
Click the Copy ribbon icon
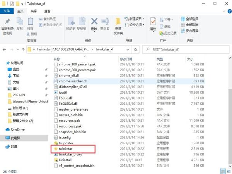click(20, 22)
